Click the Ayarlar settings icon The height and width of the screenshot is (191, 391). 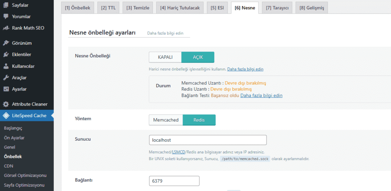point(6,89)
